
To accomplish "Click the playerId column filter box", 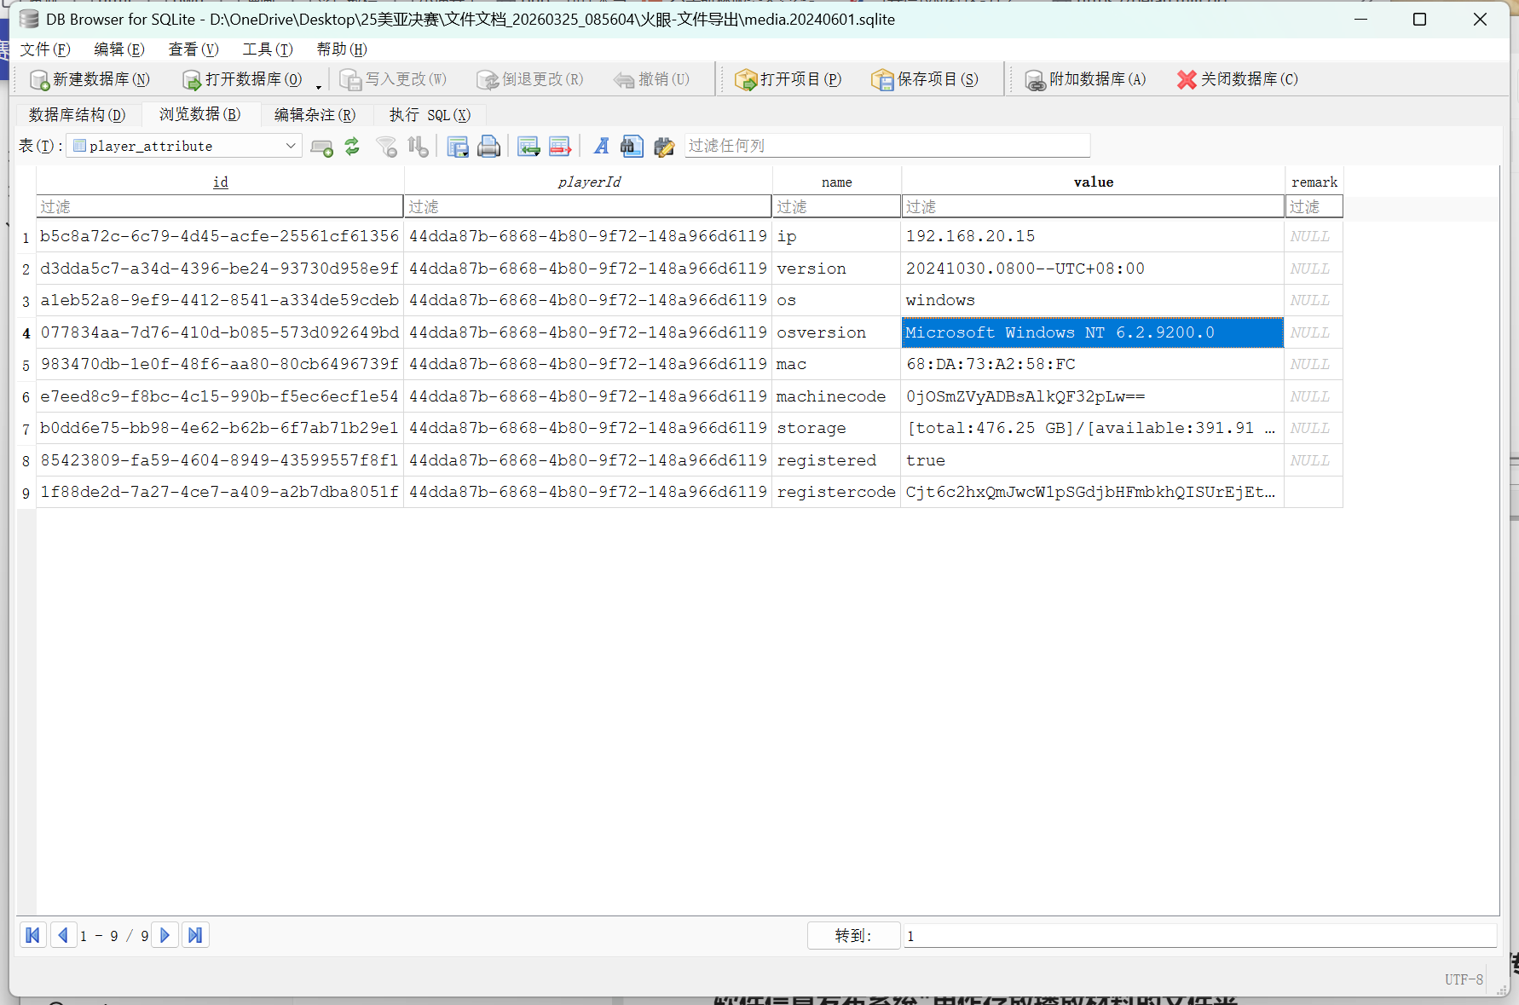I will click(588, 206).
